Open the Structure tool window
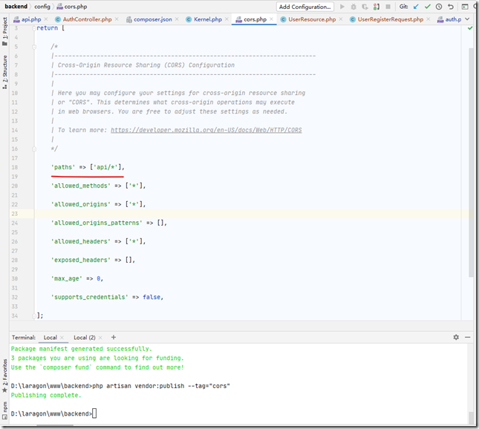This screenshot has width=479, height=429. coord(4,72)
